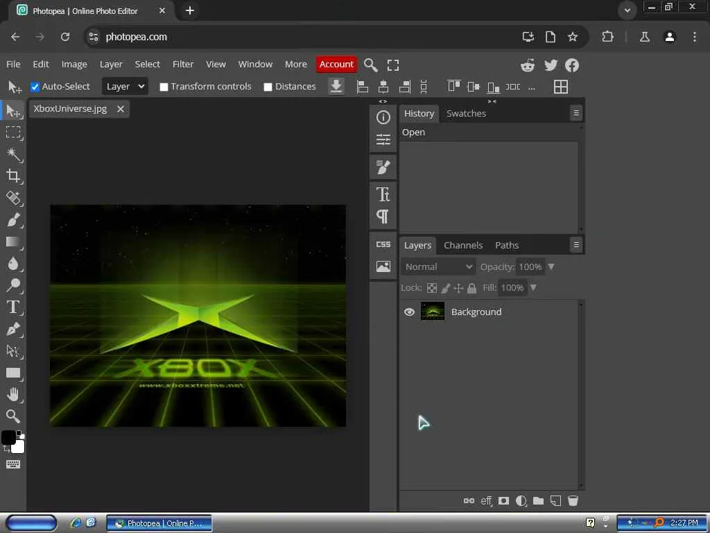Image resolution: width=710 pixels, height=533 pixels.
Task: Open the CSS panel icon
Action: (x=383, y=244)
